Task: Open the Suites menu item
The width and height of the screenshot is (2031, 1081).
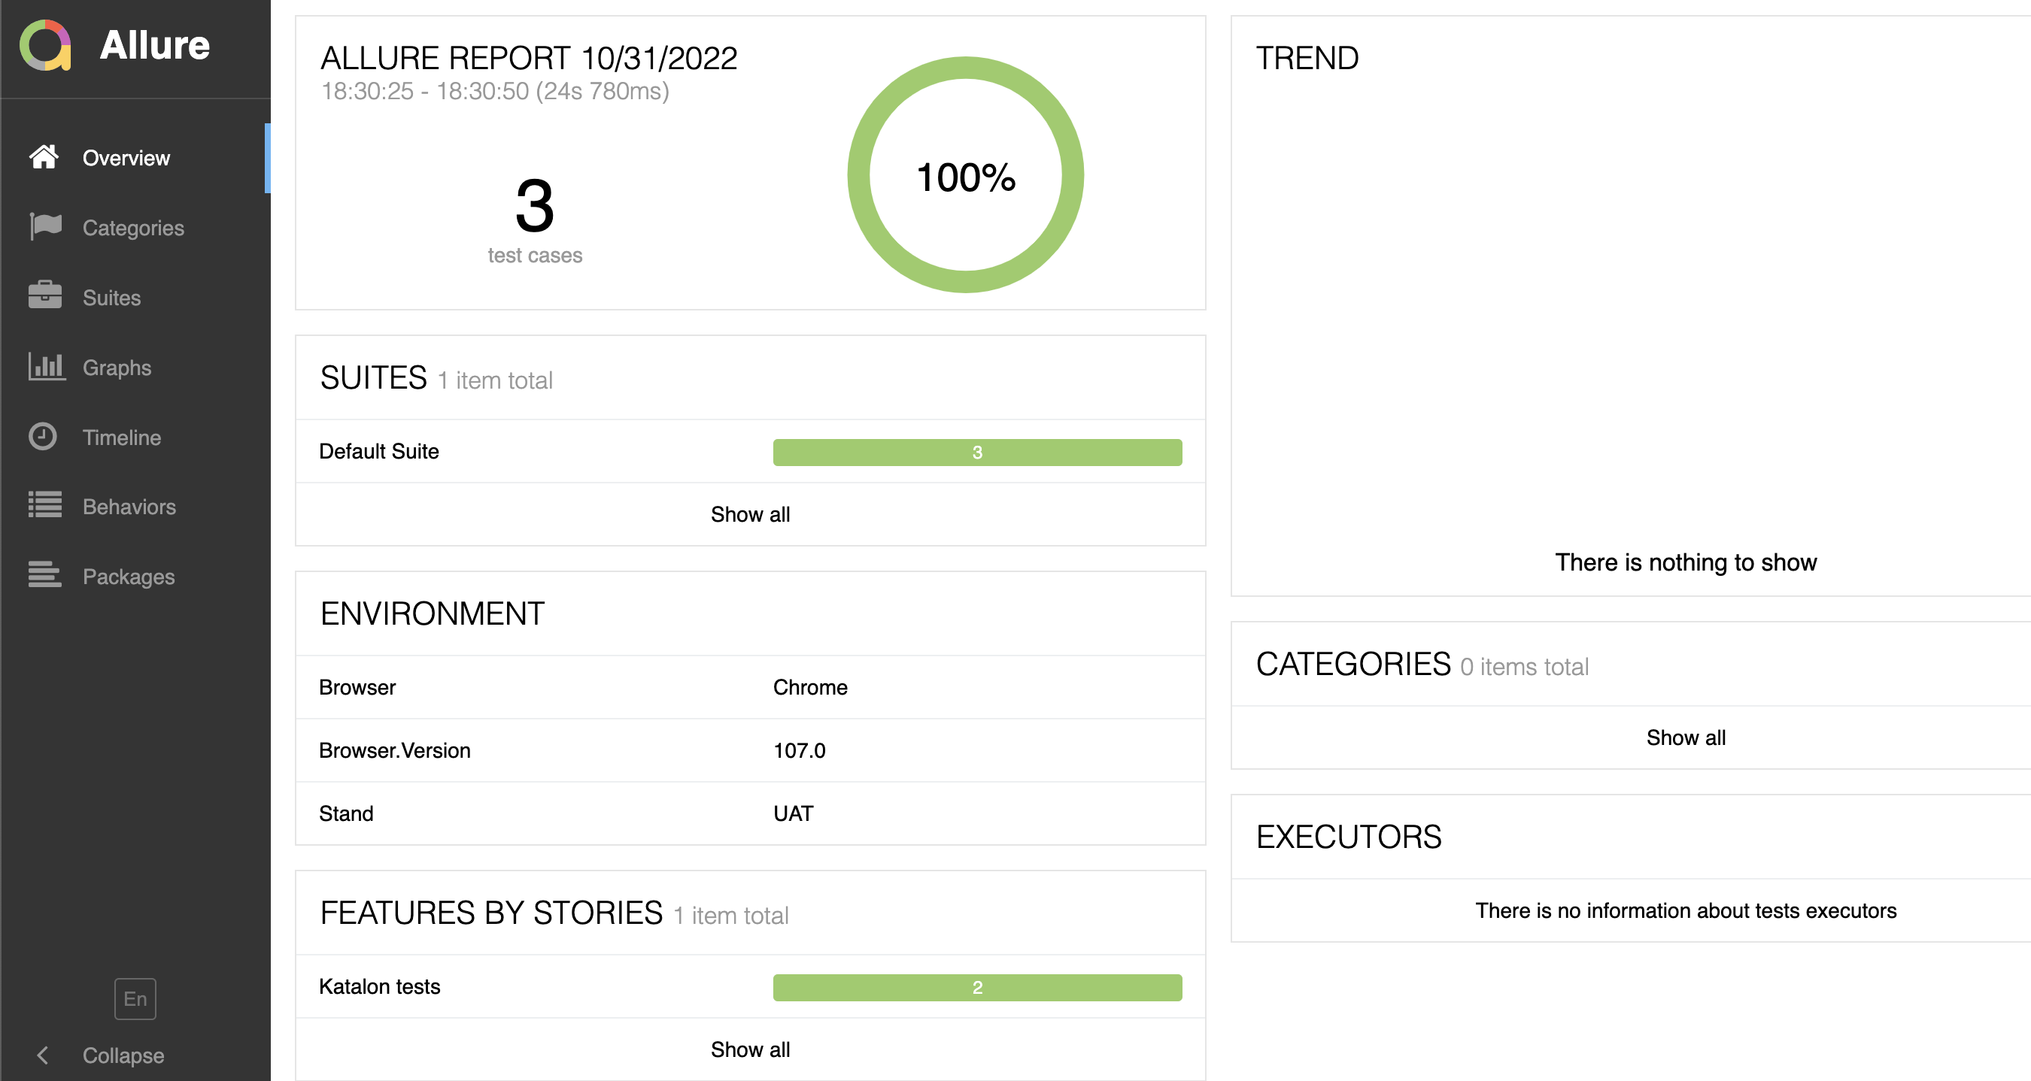Action: 111,298
